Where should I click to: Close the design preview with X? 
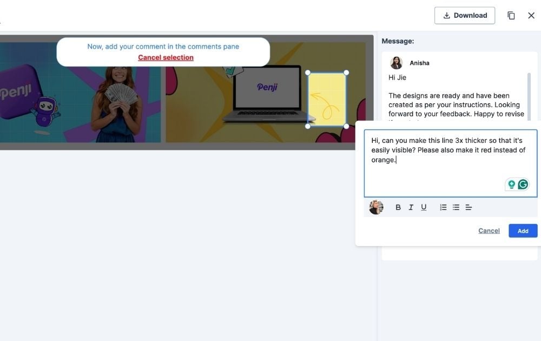click(531, 16)
